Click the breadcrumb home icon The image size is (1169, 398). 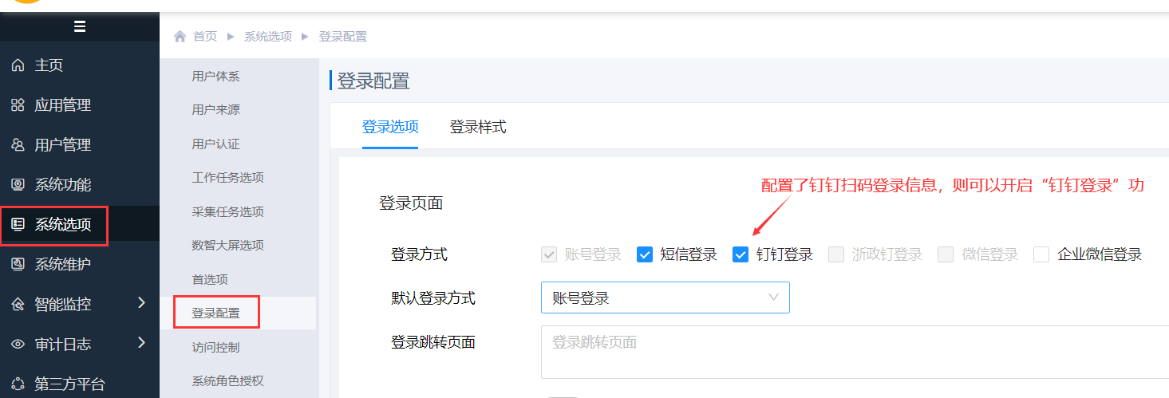(180, 37)
